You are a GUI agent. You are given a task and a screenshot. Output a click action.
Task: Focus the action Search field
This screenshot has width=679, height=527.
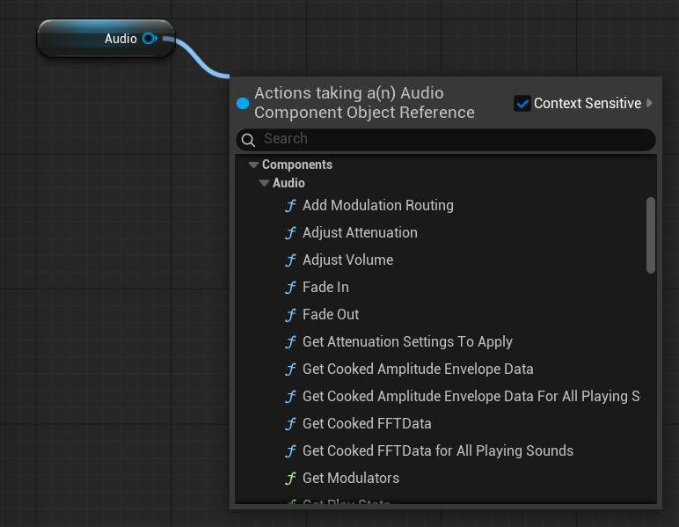pos(453,139)
